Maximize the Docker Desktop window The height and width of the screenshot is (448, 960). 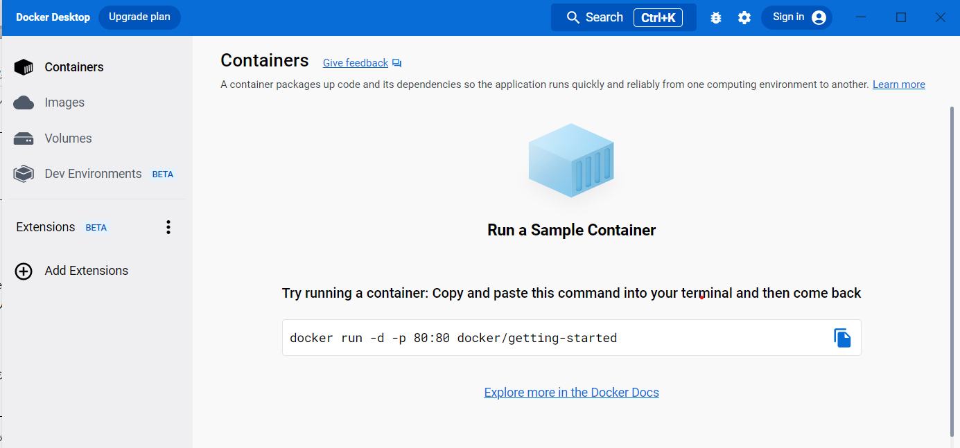(901, 18)
